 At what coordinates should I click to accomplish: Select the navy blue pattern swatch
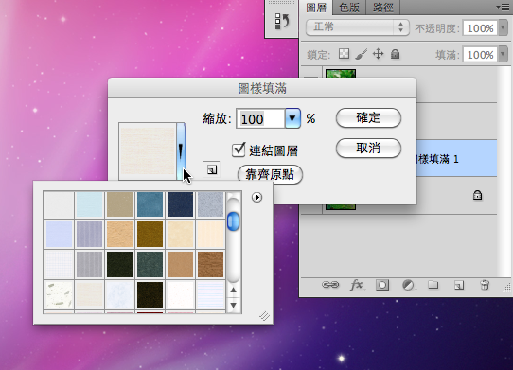click(180, 204)
